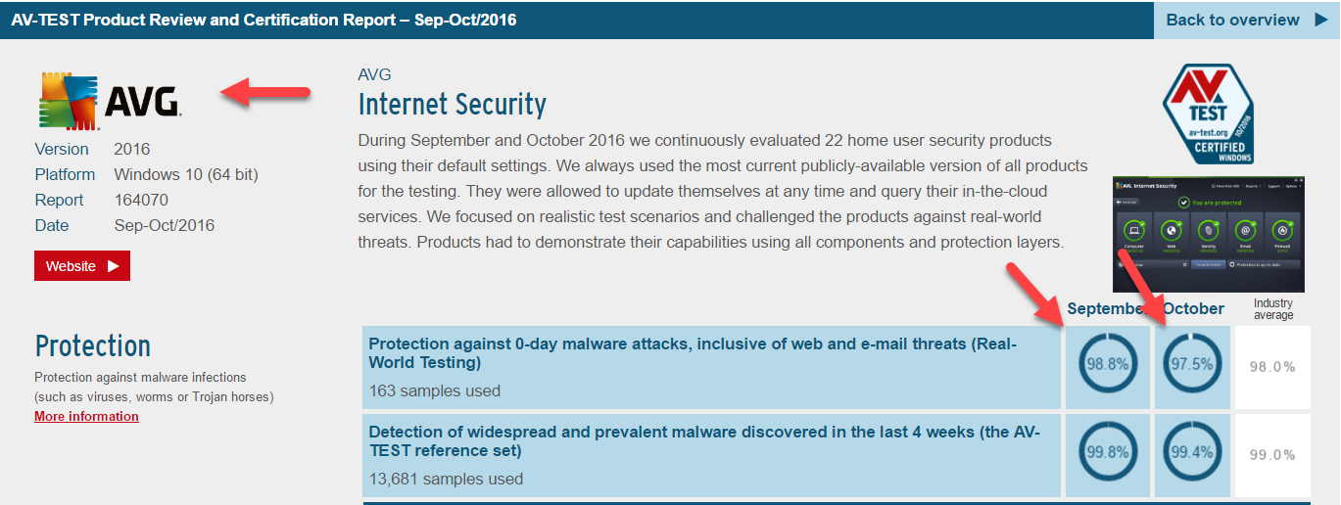Select the October column header
The width and height of the screenshot is (1341, 505).
(x=1193, y=308)
